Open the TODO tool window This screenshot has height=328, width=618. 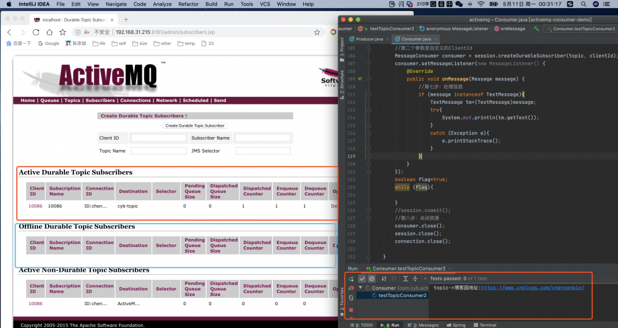click(361, 326)
